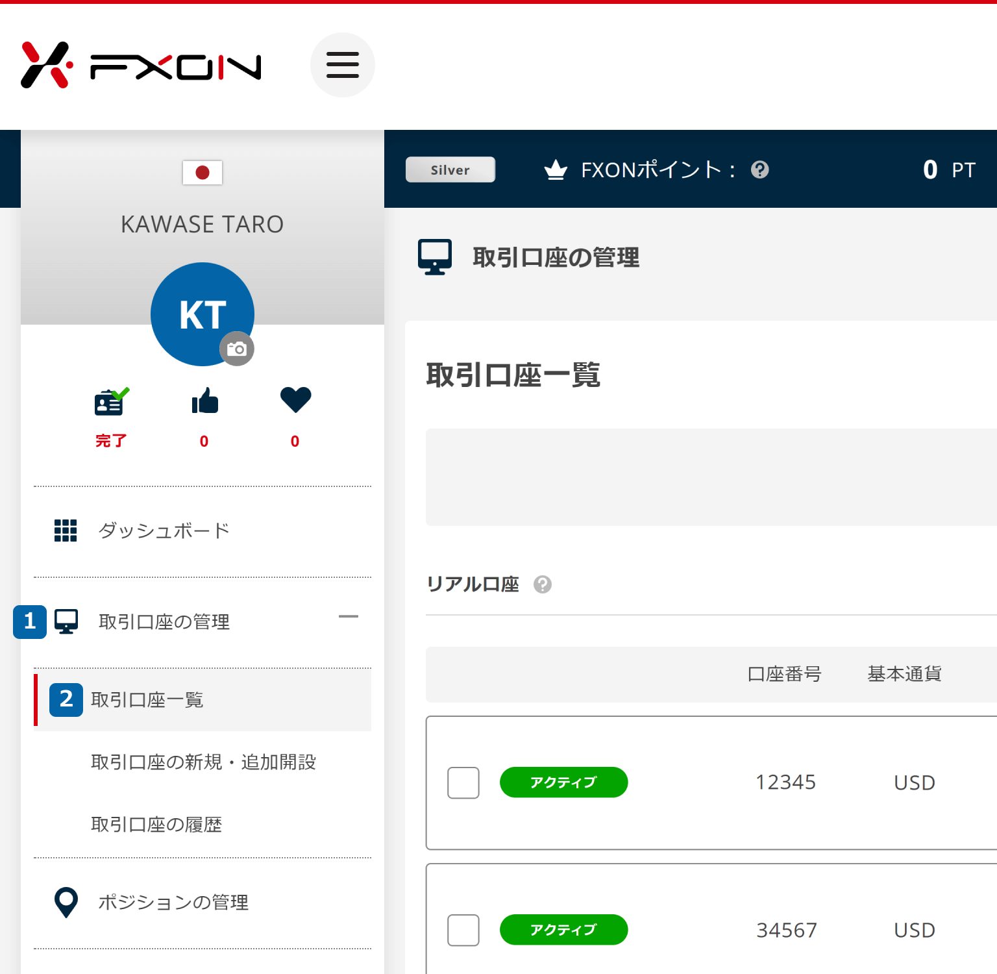This screenshot has height=974, width=997.
Task: Click account number 34567
Action: pos(786,930)
